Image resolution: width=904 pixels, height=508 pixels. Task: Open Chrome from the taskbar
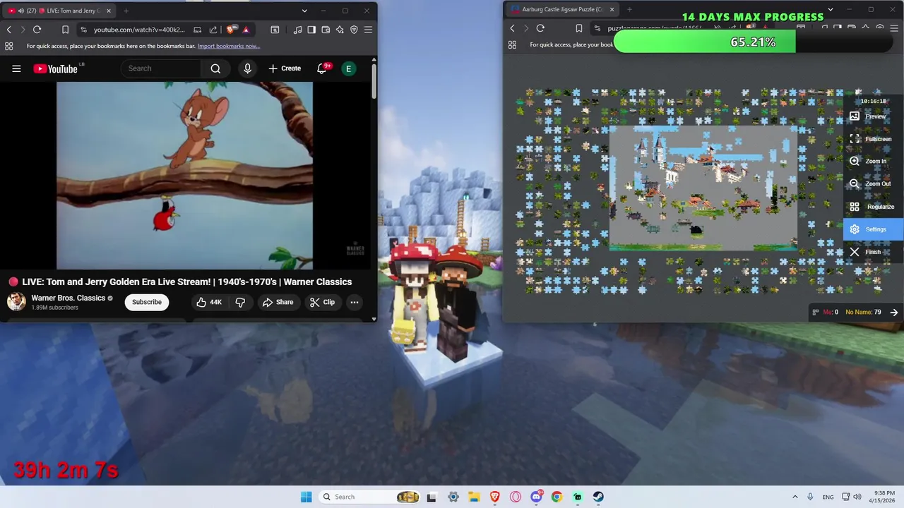point(557,497)
